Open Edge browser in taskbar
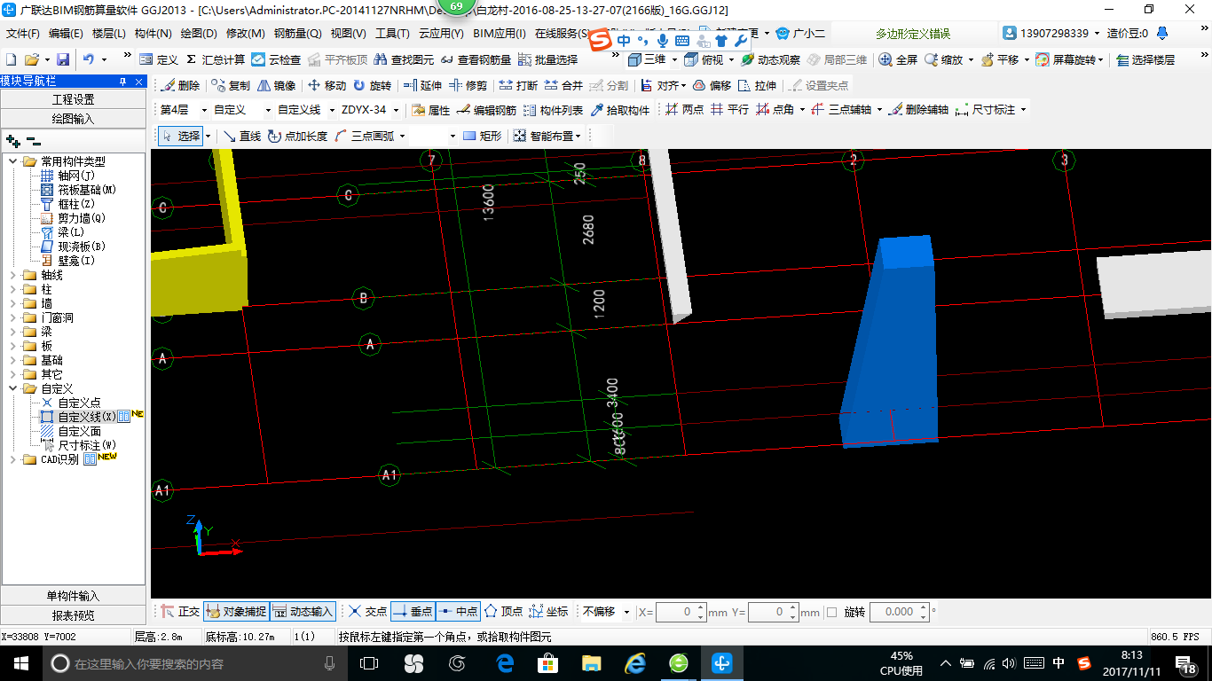The height and width of the screenshot is (681, 1212). [x=506, y=662]
